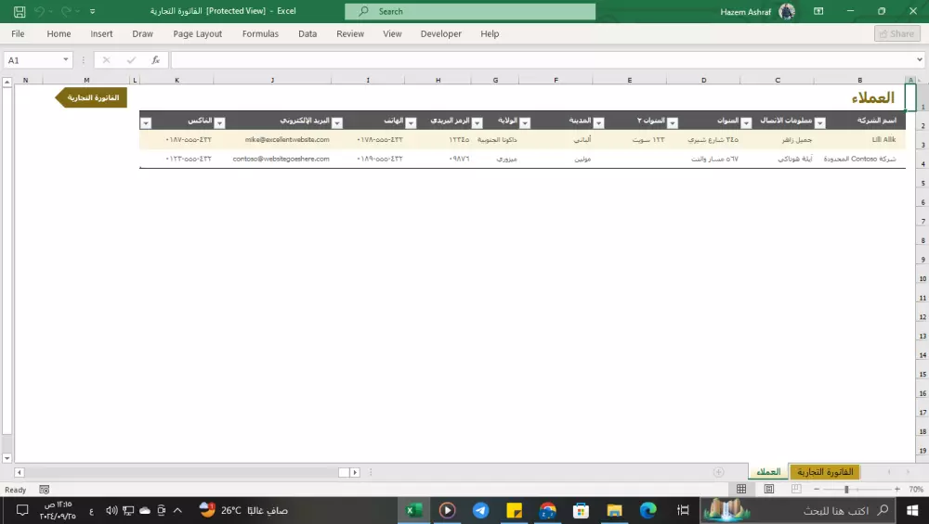Image resolution: width=929 pixels, height=524 pixels.
Task: Open Microsoft Edge from the taskbar
Action: coord(648,510)
